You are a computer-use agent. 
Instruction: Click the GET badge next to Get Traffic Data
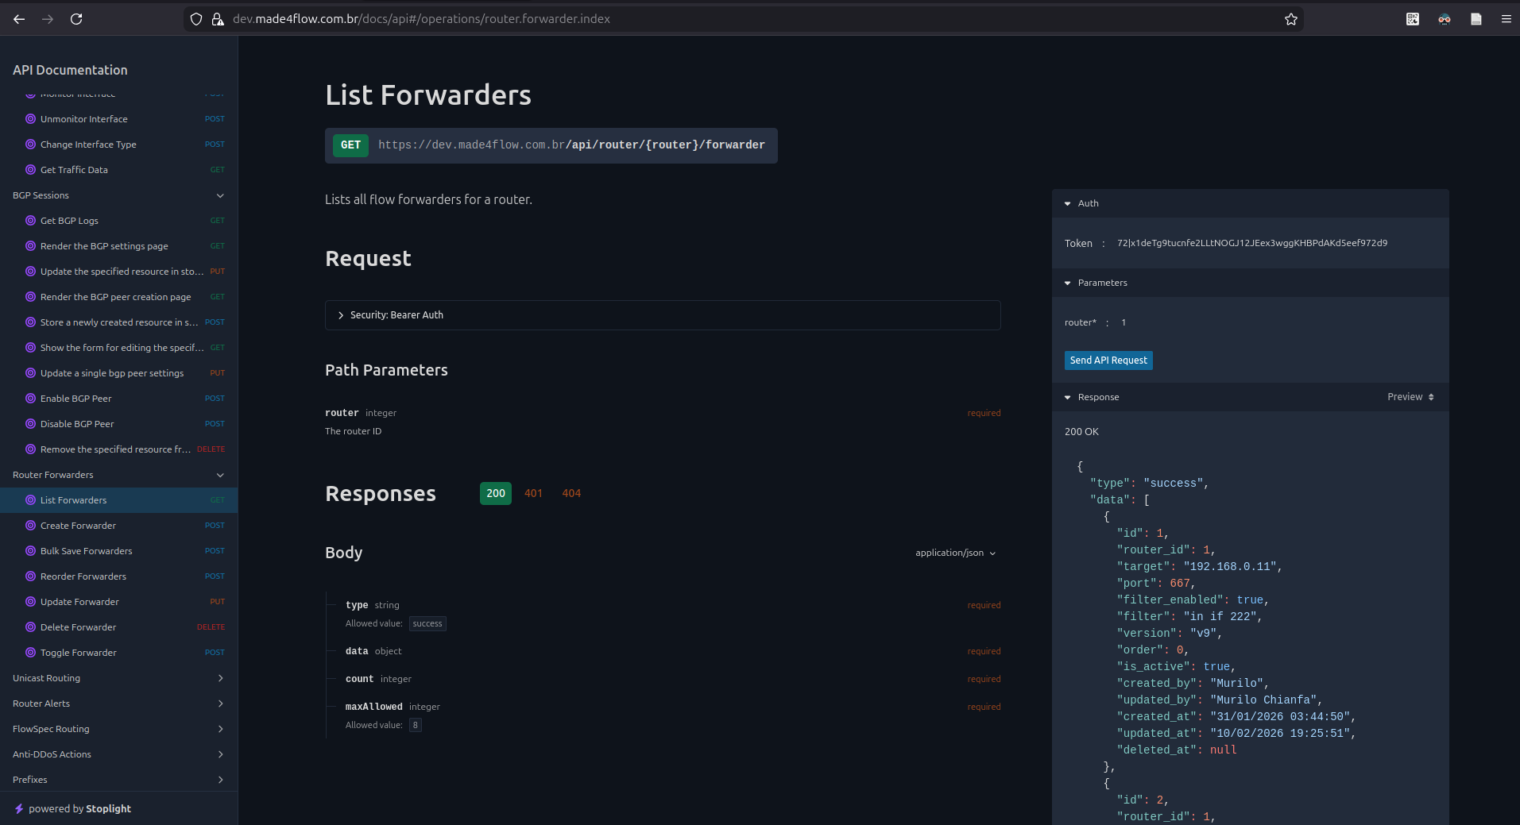[216, 169]
